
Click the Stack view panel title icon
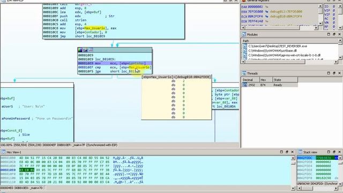click(x=300, y=152)
